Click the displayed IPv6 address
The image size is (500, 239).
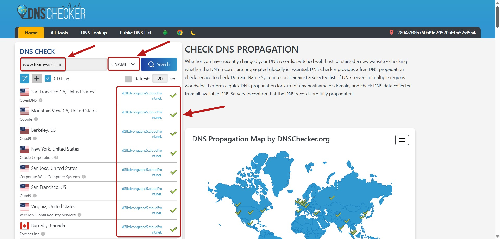(436, 33)
